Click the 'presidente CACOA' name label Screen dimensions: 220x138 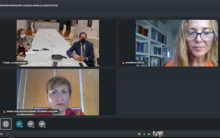click(x=135, y=62)
